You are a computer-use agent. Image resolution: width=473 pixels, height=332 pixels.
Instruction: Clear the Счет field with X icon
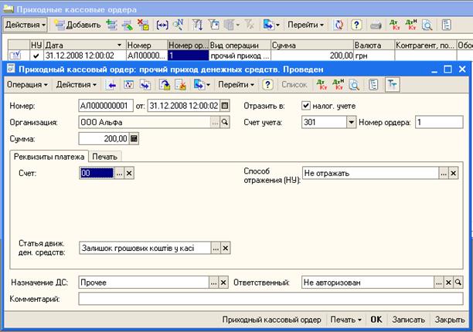point(130,174)
